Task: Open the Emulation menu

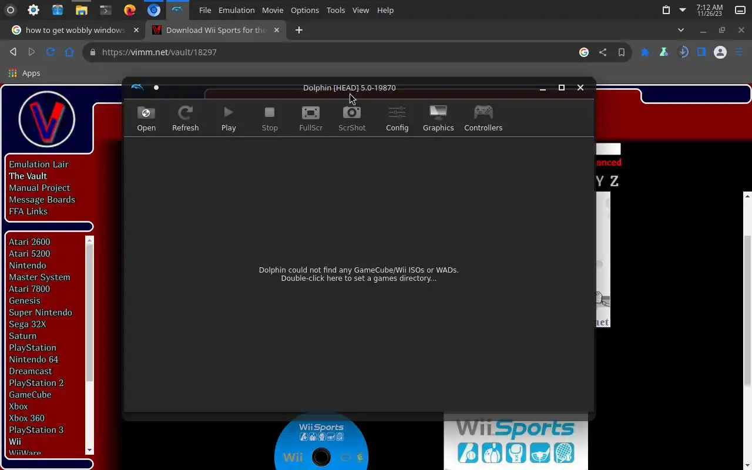Action: pyautogui.click(x=236, y=10)
